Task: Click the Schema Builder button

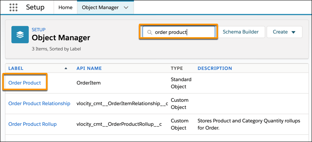Action: tap(241, 32)
